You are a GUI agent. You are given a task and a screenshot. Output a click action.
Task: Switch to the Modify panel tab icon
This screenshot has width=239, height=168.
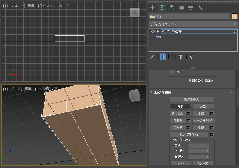(x=162, y=7)
